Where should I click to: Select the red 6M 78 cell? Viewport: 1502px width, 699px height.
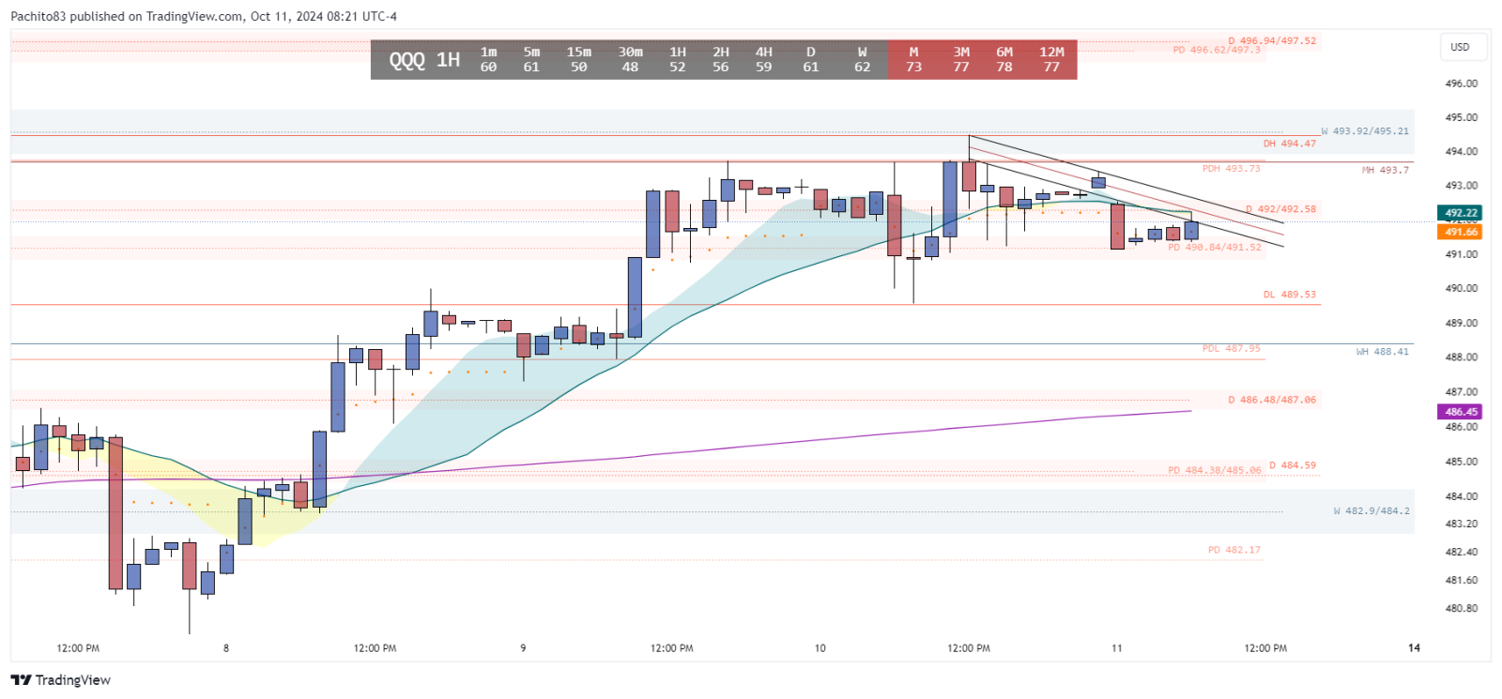point(1004,60)
